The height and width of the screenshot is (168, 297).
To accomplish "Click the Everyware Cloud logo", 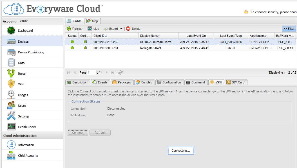I will pos(53,9).
